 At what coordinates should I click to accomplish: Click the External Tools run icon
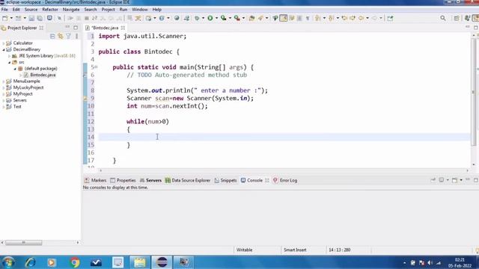(237, 18)
